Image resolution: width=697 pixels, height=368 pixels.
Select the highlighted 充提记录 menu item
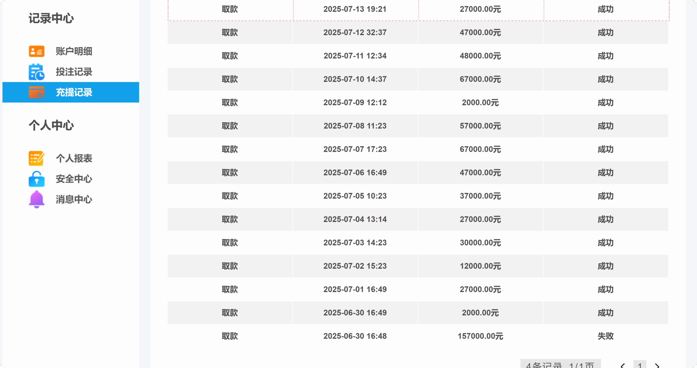71,92
